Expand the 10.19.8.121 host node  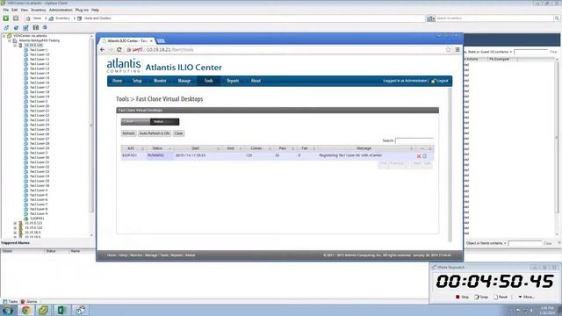tap(15, 223)
